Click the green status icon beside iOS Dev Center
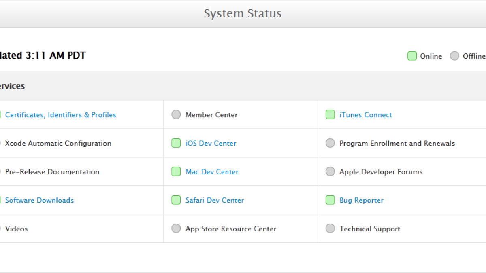This screenshot has width=486, height=273. (x=176, y=143)
